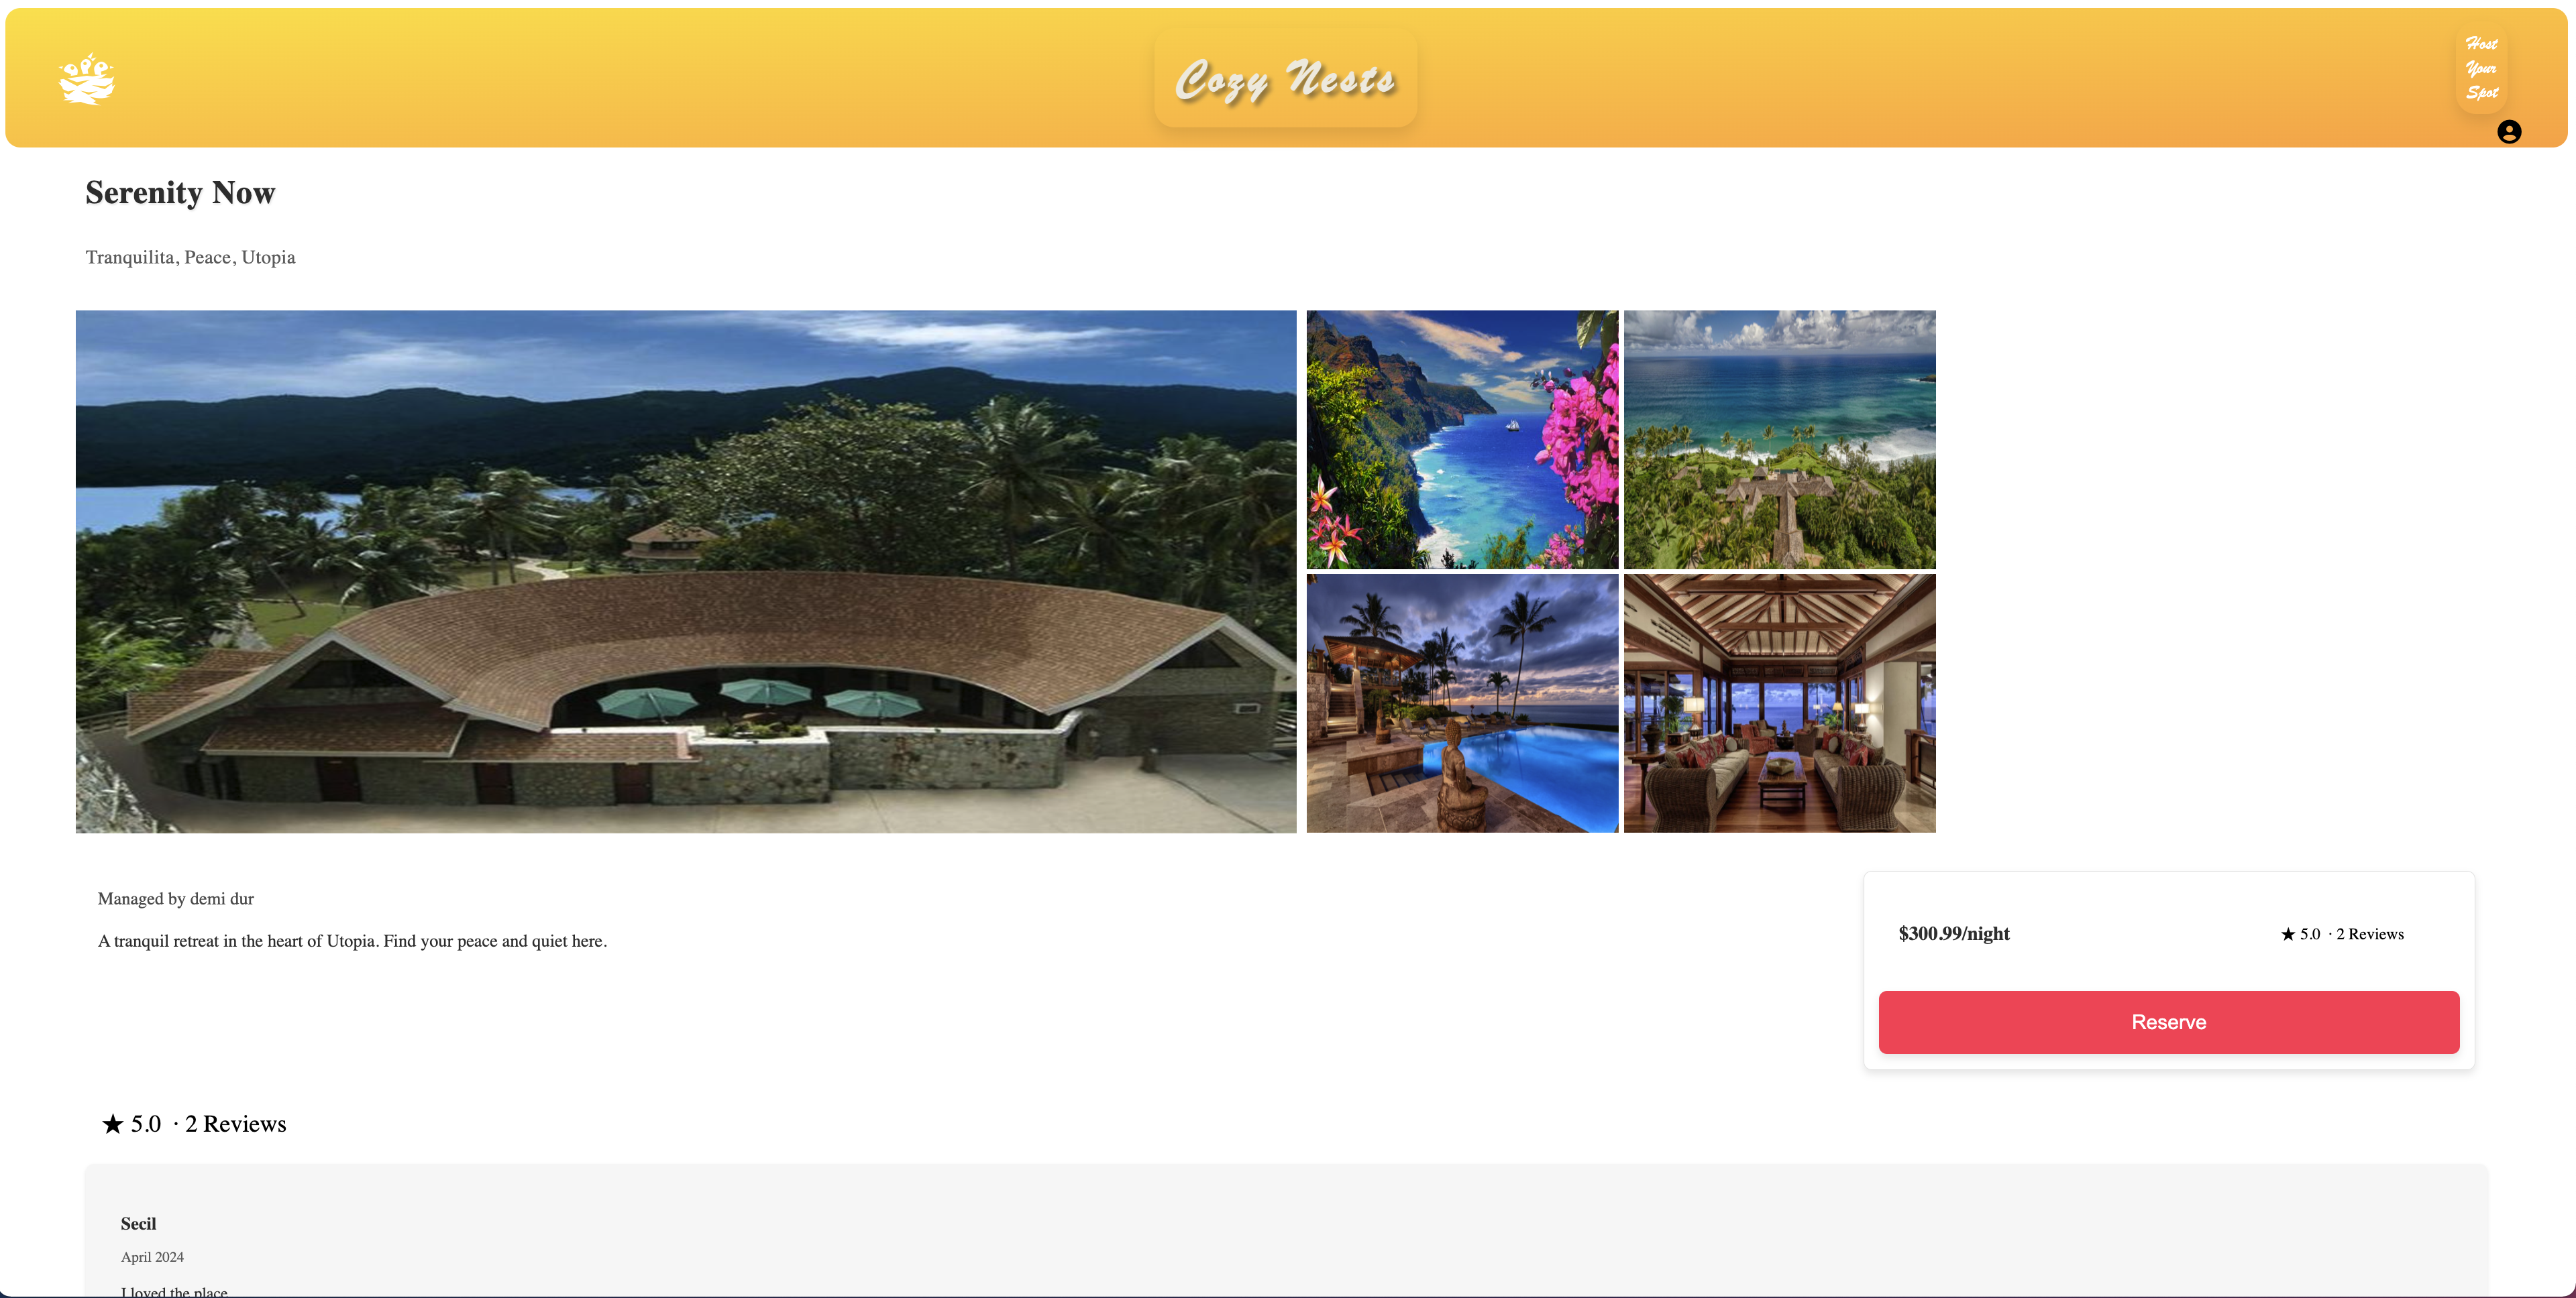
Task: Click the Tranquilita, Peace, Utopia location text
Action: click(x=190, y=258)
